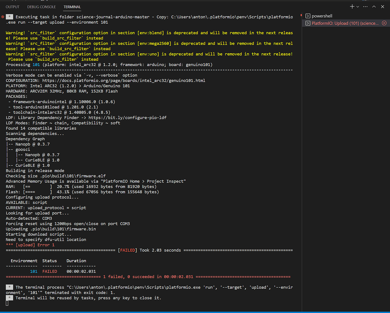The image size is (390, 313).
Task: Click the PlatformIO Upload terminal icon
Action: point(308,23)
